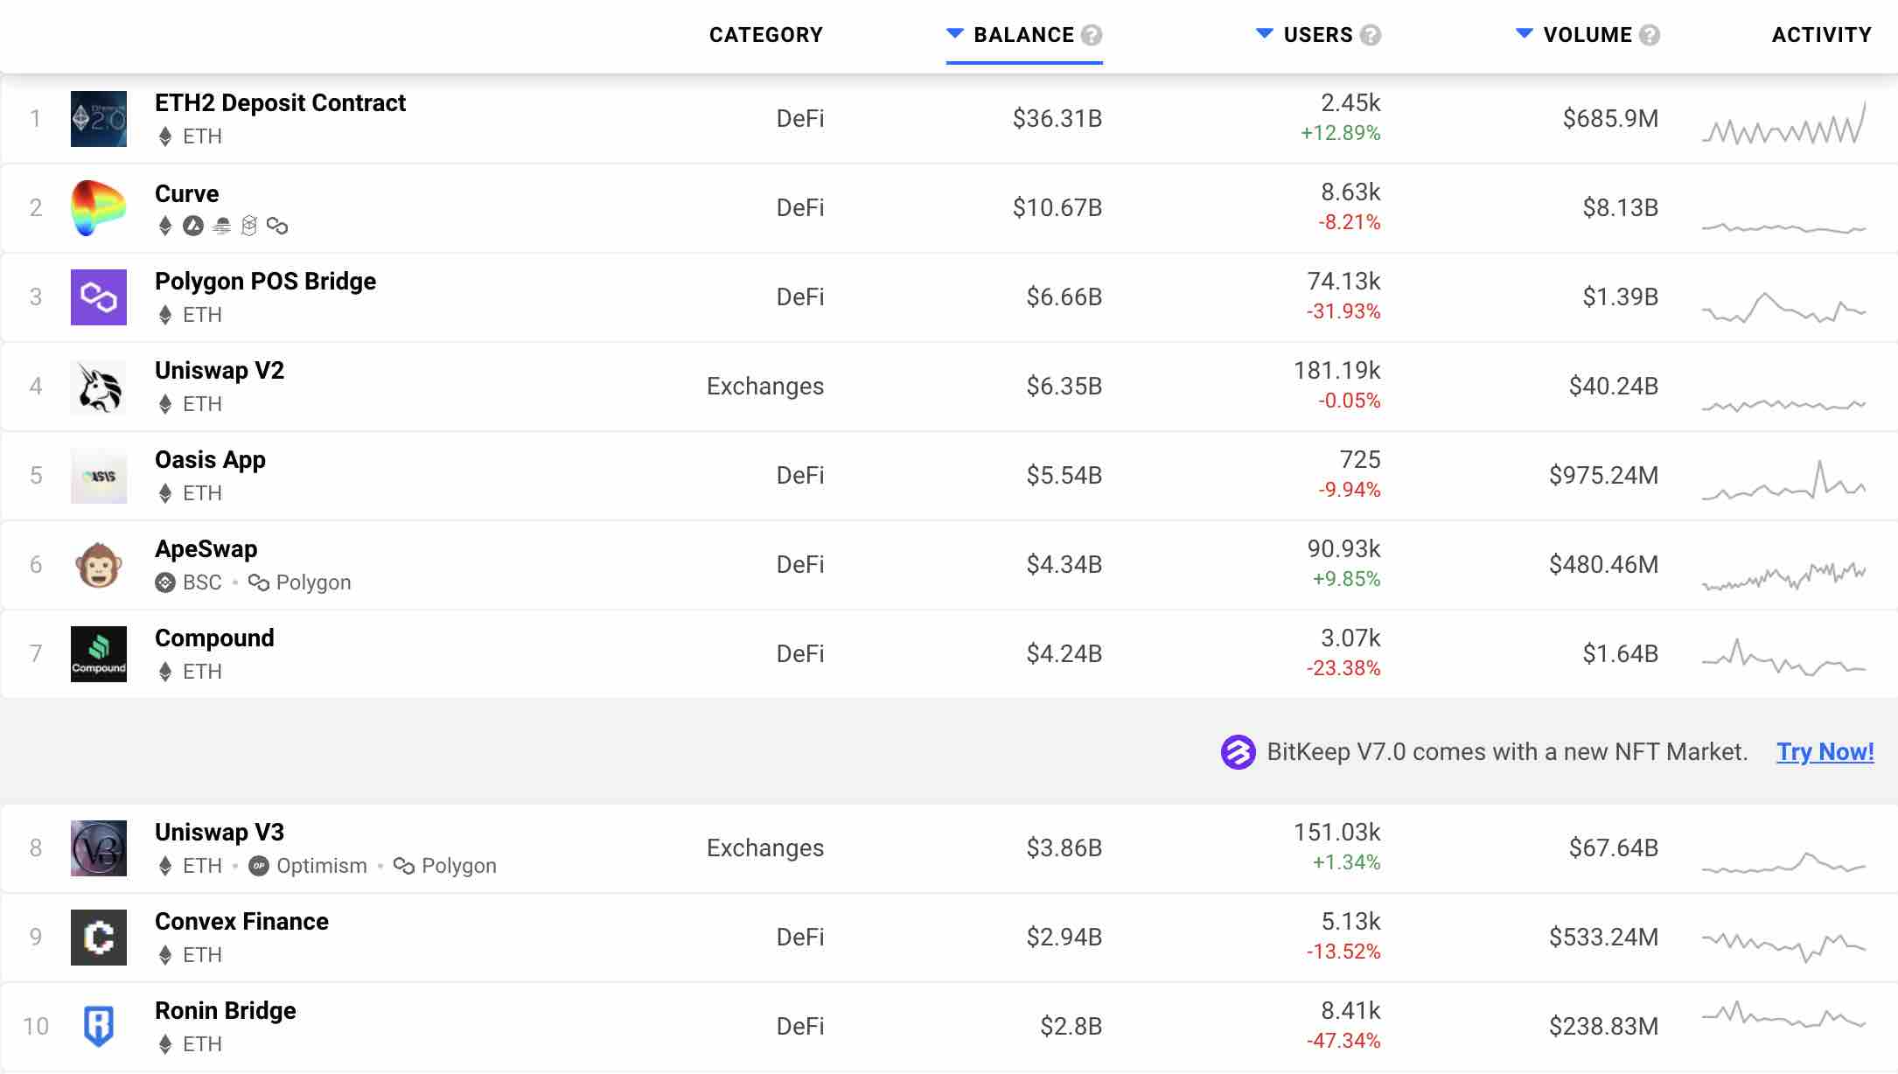Sort the table by Volume arrow

point(1525,34)
